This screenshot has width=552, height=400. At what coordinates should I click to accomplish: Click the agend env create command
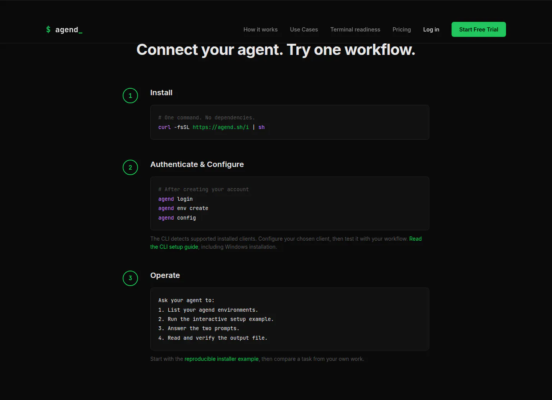tap(183, 208)
